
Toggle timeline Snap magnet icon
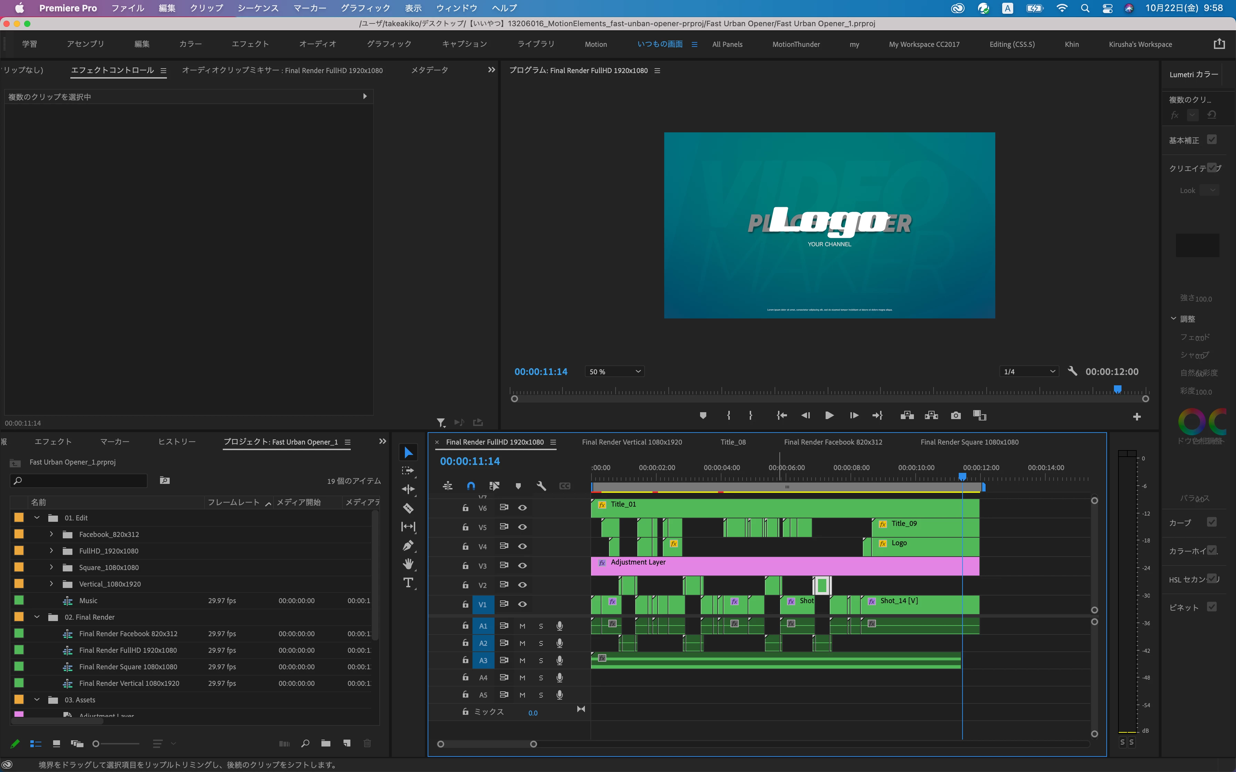coord(471,486)
